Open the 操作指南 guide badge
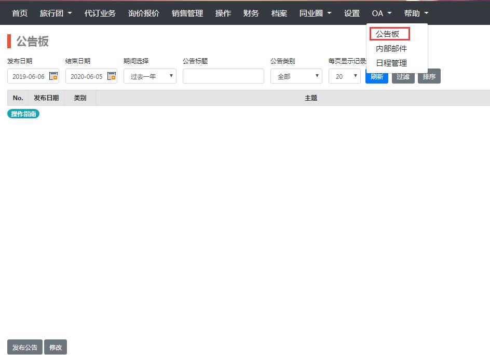Image resolution: width=490 pixels, height=355 pixels. (23, 114)
